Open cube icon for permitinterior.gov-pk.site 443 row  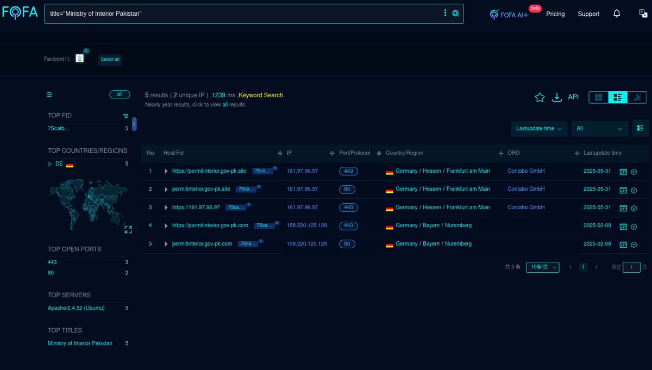pyautogui.click(x=634, y=172)
